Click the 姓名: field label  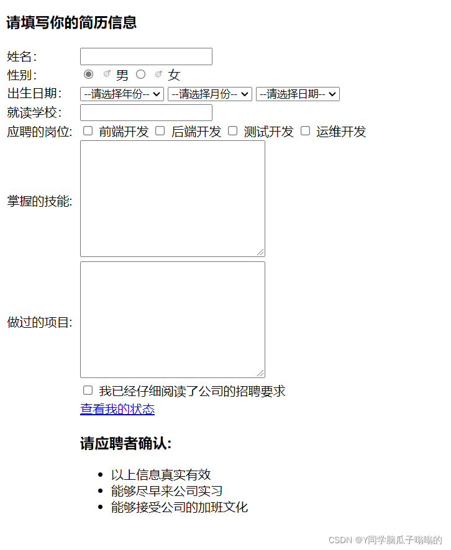[x=22, y=56]
